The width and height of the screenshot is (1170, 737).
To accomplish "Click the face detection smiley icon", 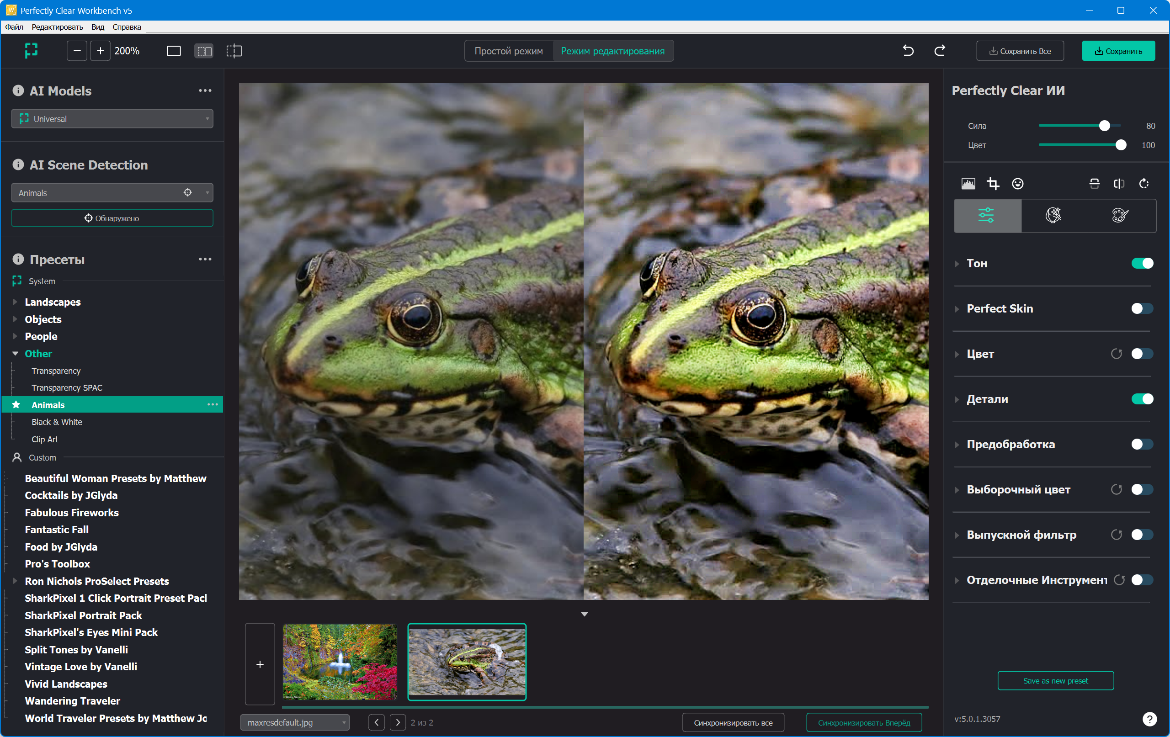I will point(1017,184).
